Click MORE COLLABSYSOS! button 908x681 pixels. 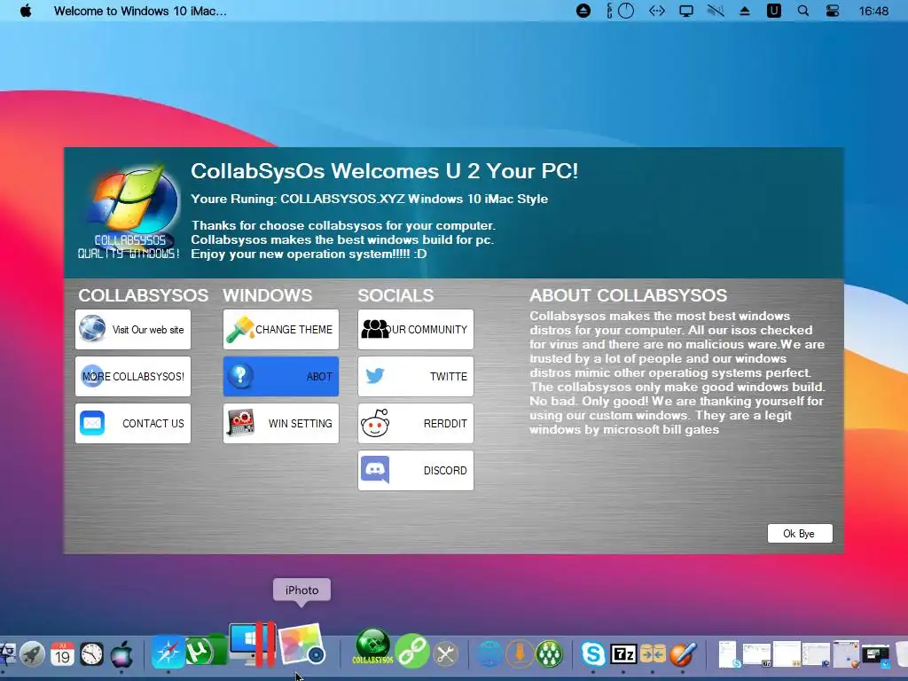[x=133, y=376]
